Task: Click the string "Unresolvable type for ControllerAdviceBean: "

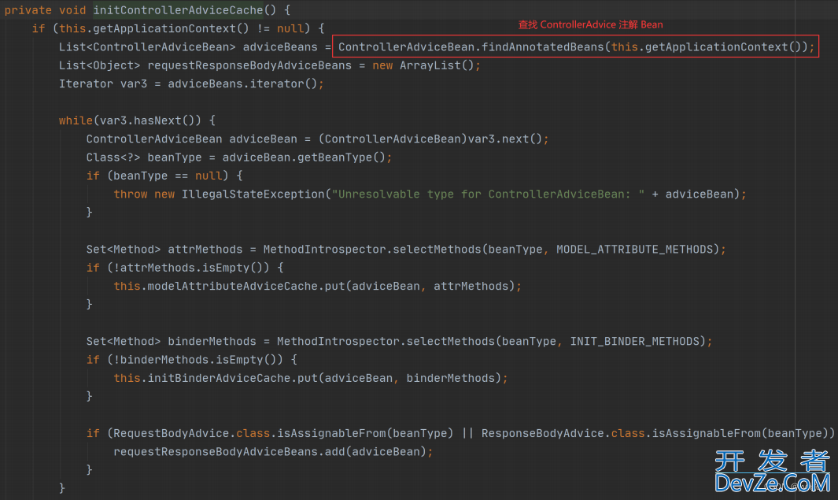Action: click(x=489, y=194)
